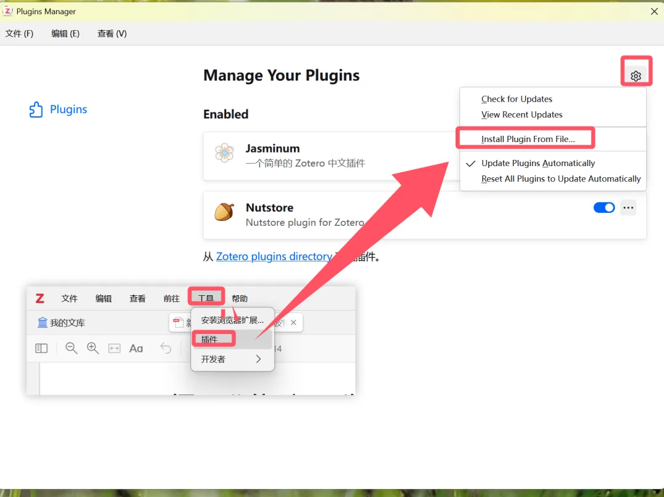Image resolution: width=664 pixels, height=497 pixels.
Task: Open Nutstore's three-dot options menu
Action: click(628, 208)
